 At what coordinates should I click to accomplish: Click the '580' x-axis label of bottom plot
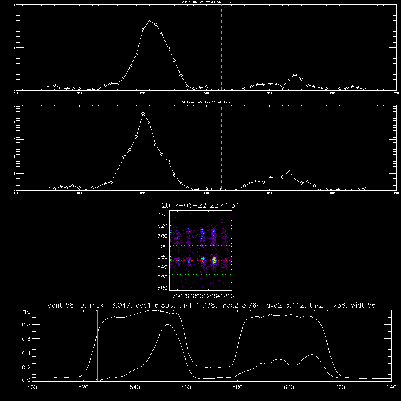coord(237,387)
